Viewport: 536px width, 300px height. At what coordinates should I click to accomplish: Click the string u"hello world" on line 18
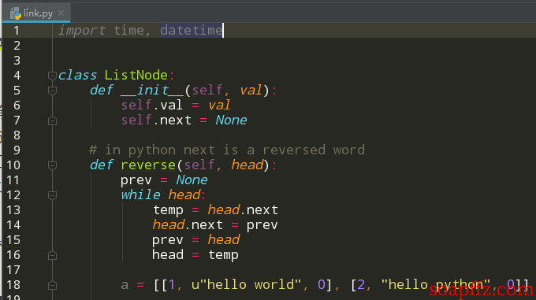pos(246,284)
